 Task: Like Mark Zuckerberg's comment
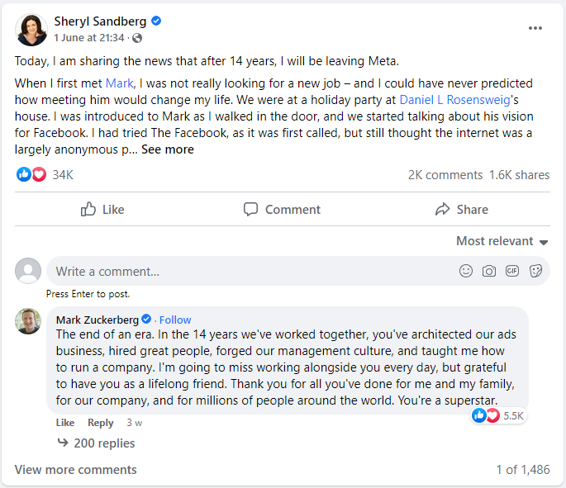pyautogui.click(x=65, y=423)
